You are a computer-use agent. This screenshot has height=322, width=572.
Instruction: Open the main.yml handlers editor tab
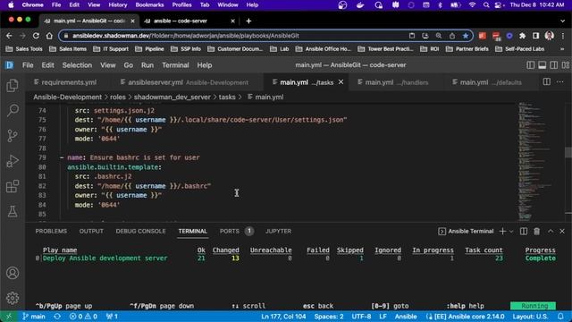coord(396,82)
